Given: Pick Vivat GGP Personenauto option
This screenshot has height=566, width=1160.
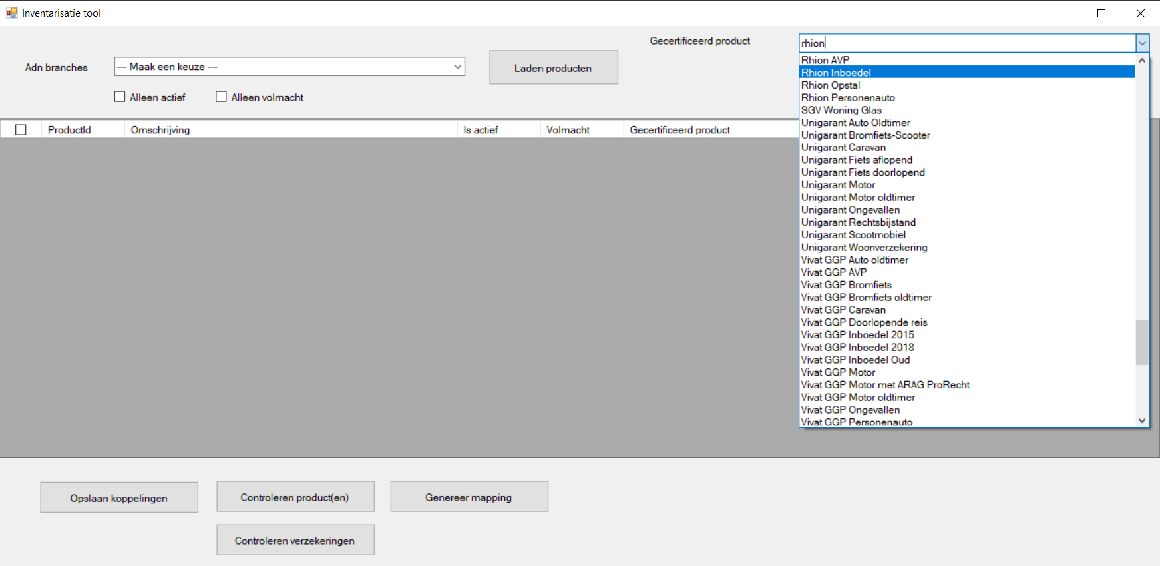Looking at the screenshot, I should pyautogui.click(x=967, y=422).
